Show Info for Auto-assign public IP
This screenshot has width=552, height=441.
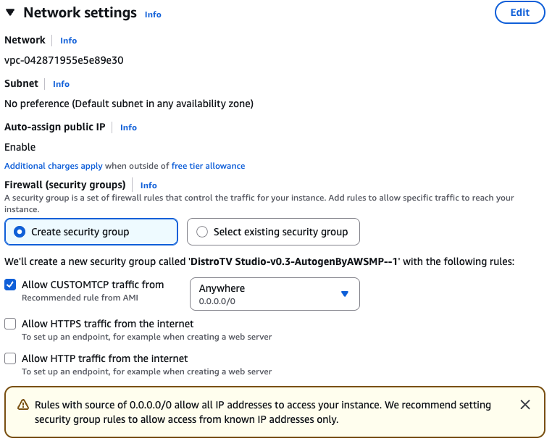[128, 127]
